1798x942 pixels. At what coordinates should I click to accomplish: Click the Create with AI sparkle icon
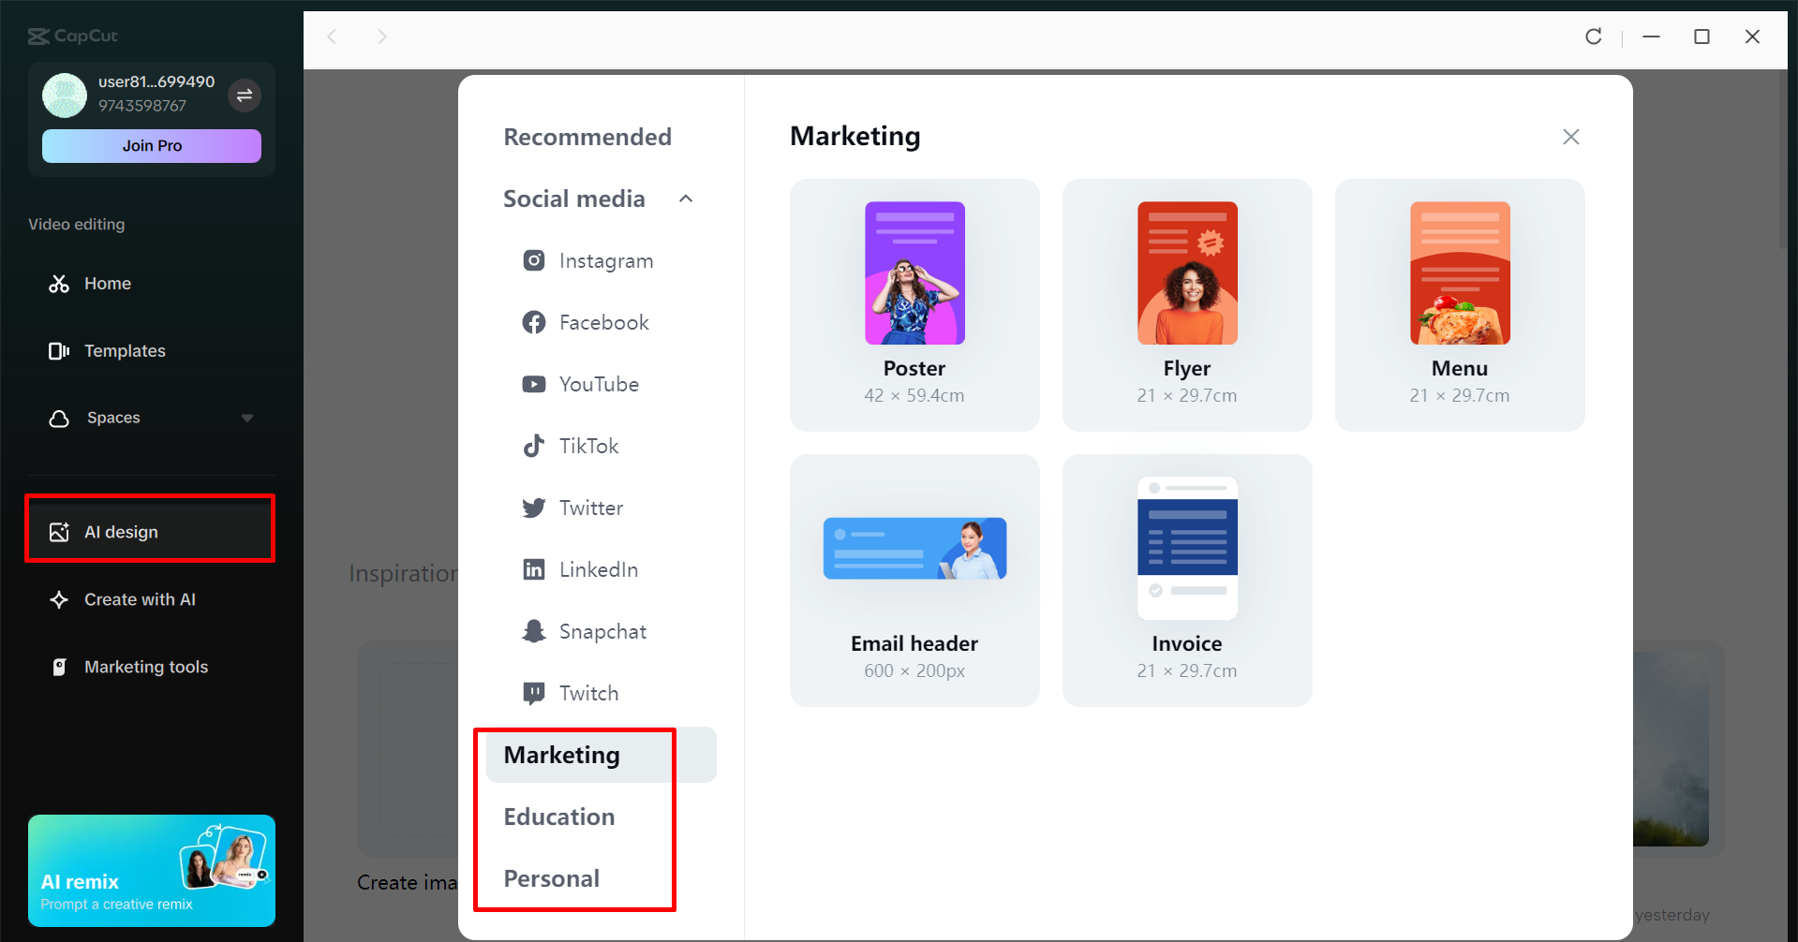pos(59,599)
